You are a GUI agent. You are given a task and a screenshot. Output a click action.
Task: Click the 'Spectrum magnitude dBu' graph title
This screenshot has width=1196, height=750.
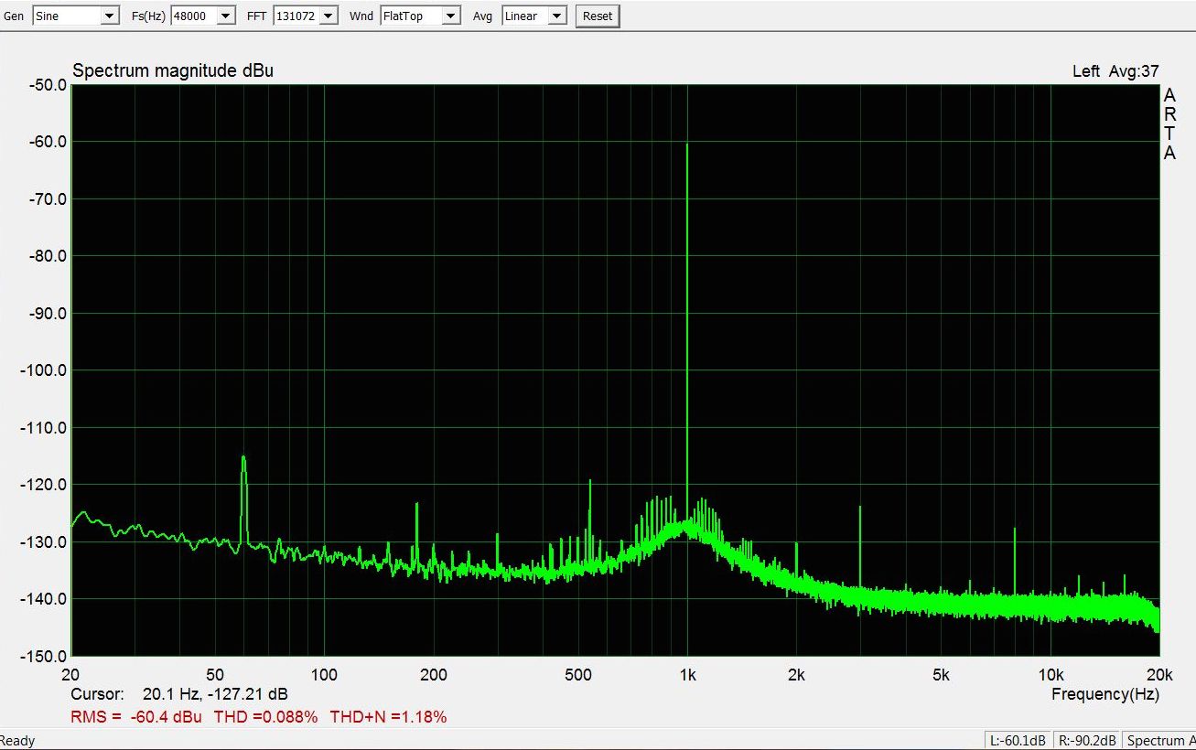click(173, 70)
